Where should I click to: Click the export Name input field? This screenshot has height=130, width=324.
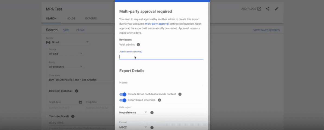click(161, 82)
